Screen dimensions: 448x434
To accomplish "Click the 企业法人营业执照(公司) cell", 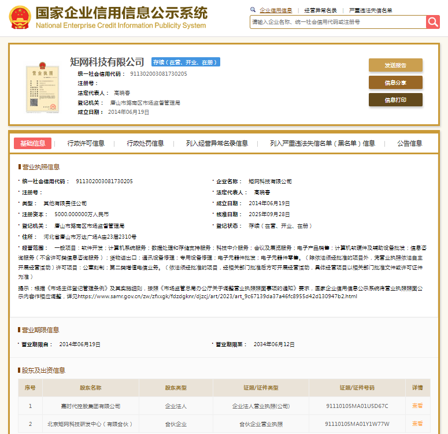I will pos(261,406).
